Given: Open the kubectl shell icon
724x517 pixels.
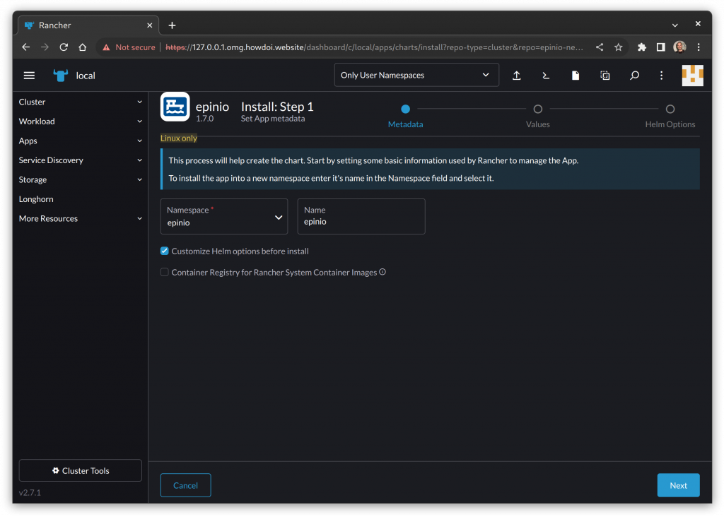Looking at the screenshot, I should (546, 76).
